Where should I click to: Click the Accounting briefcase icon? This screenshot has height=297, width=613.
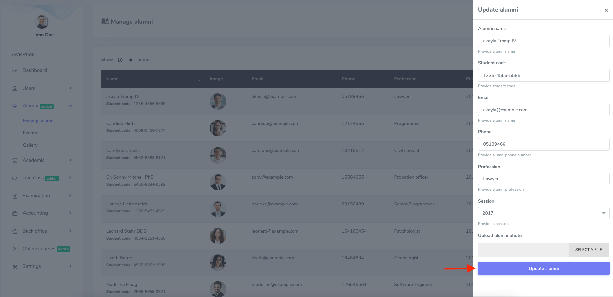tap(15, 213)
